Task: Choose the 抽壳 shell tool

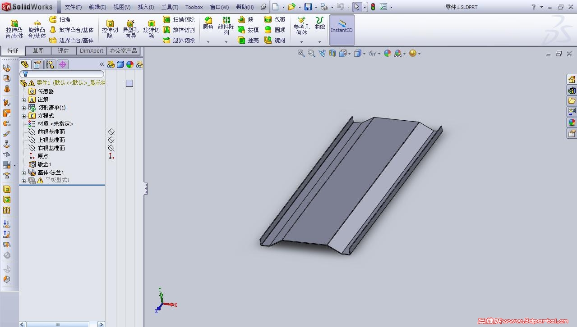Action: 248,40
